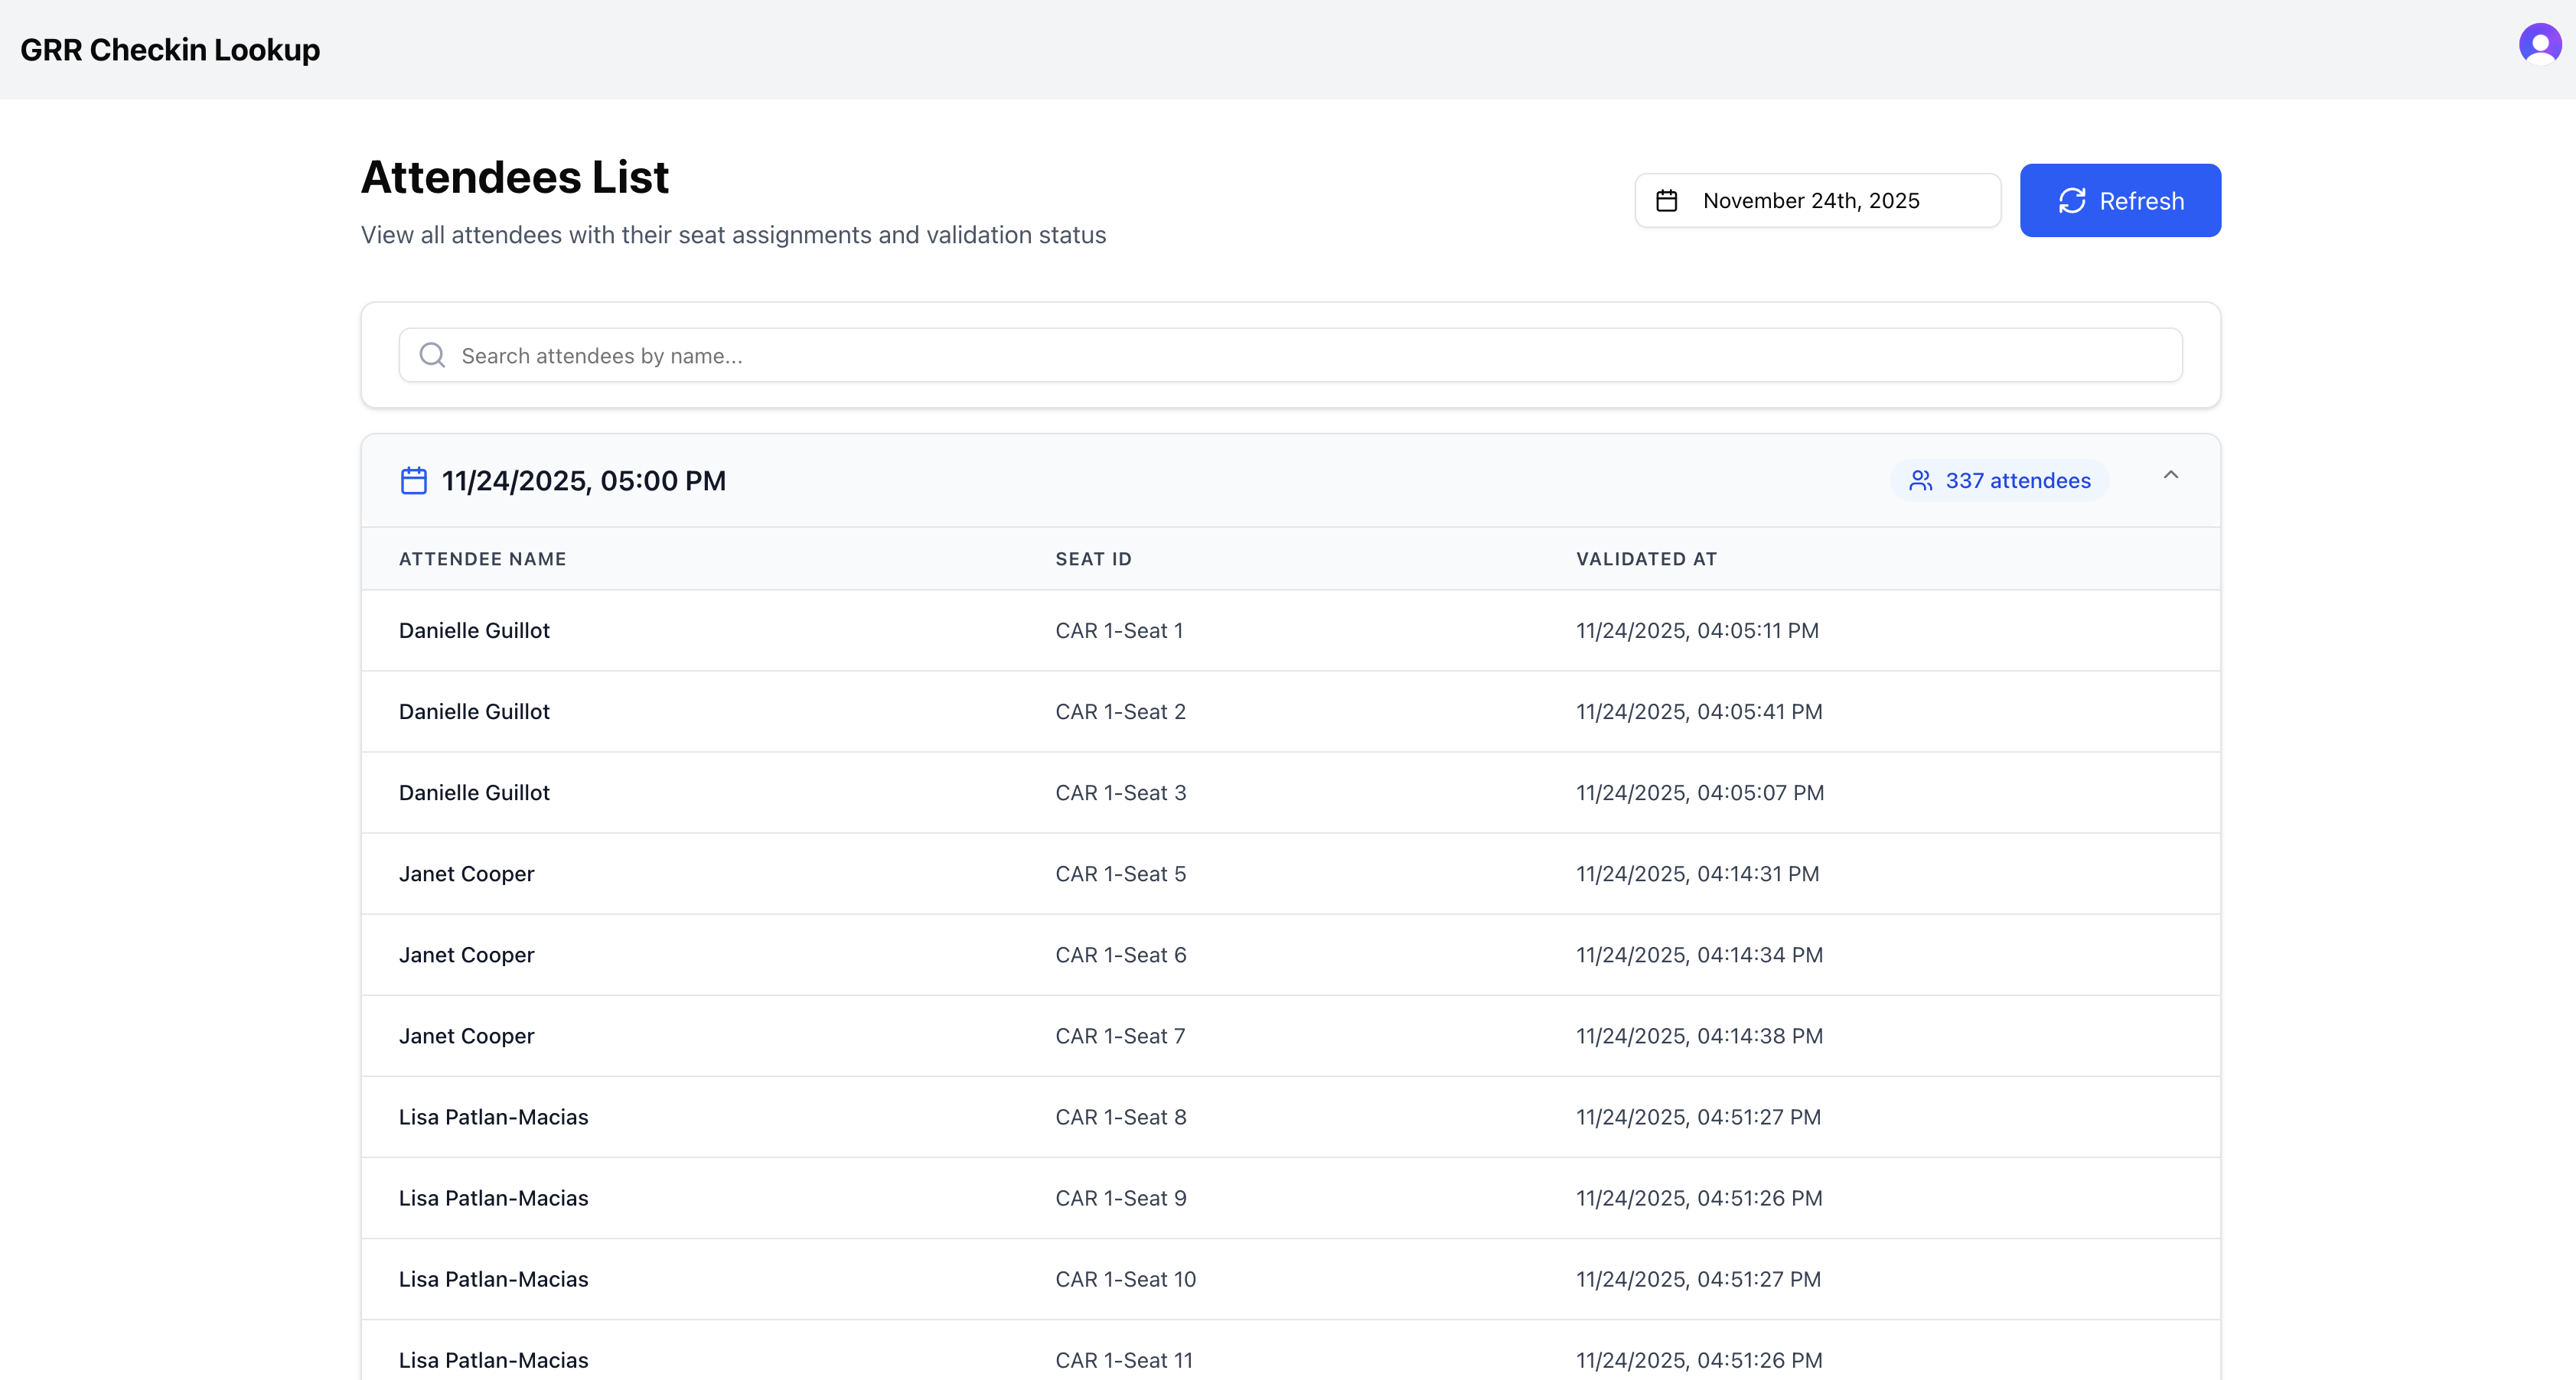Sort by the SEAT ID column header
Screen dimensions: 2576x1380
click(x=1093, y=558)
